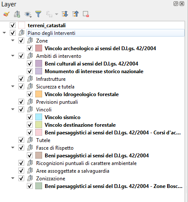The height and width of the screenshot is (202, 188).
Task: Select Beni paesaggistici Corsi d'ac... layer name
Action: (x=113, y=133)
